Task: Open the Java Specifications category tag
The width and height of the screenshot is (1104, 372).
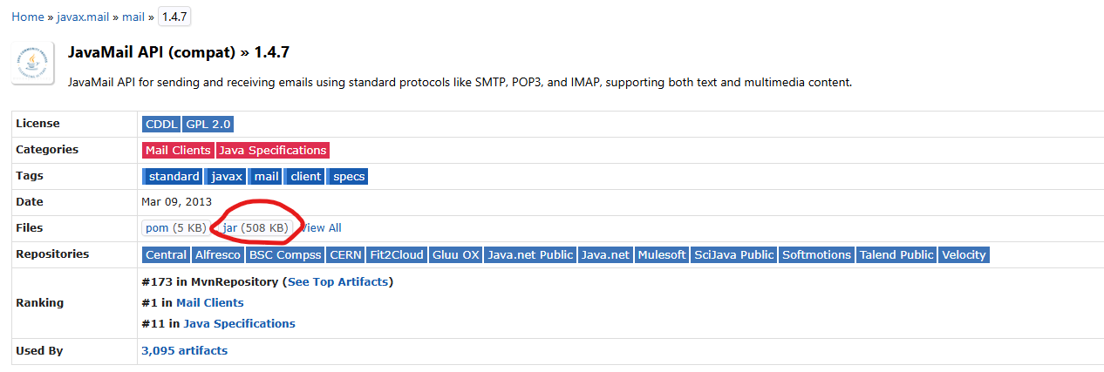Action: point(272,151)
